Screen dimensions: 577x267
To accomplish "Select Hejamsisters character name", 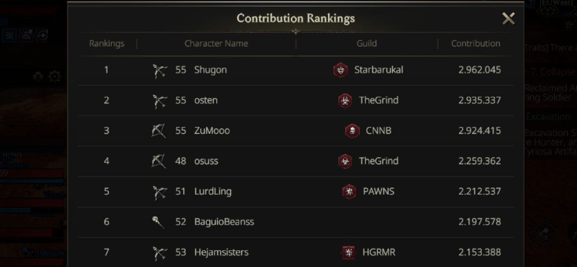I will coord(221,252).
